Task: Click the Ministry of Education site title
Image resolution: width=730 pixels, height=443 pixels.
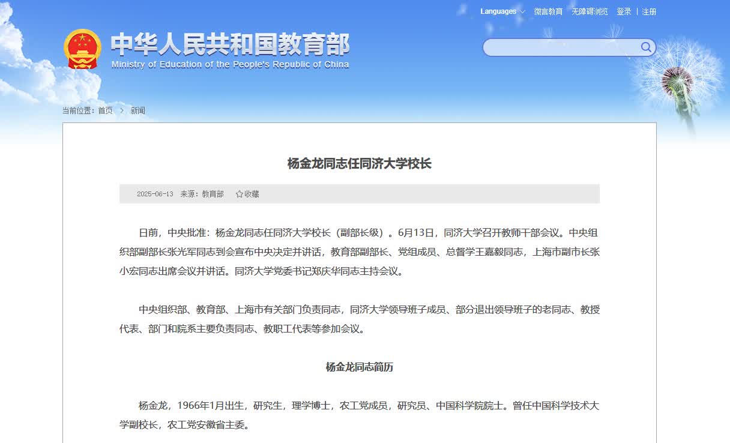Action: click(230, 44)
